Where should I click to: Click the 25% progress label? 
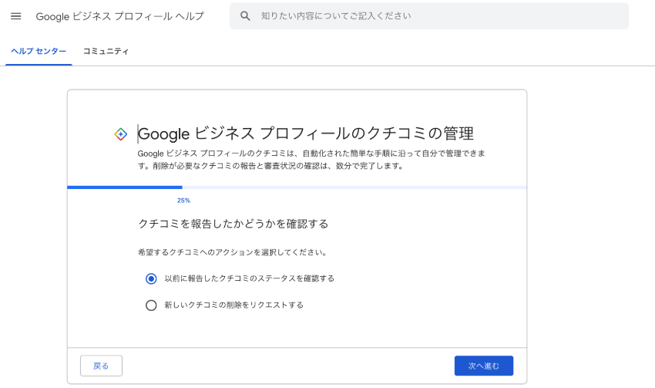183,201
